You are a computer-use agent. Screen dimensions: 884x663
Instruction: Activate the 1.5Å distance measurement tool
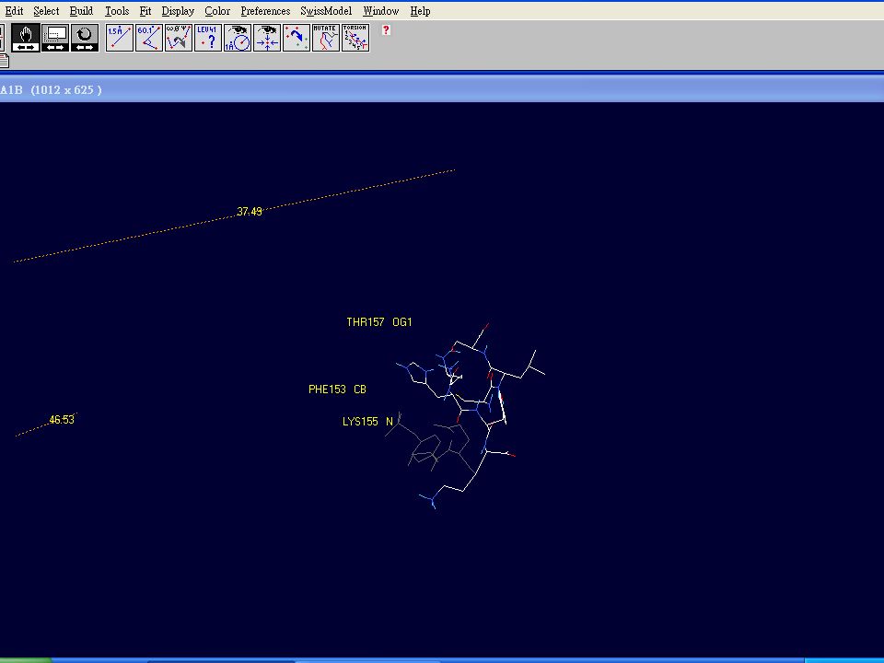tap(120, 38)
